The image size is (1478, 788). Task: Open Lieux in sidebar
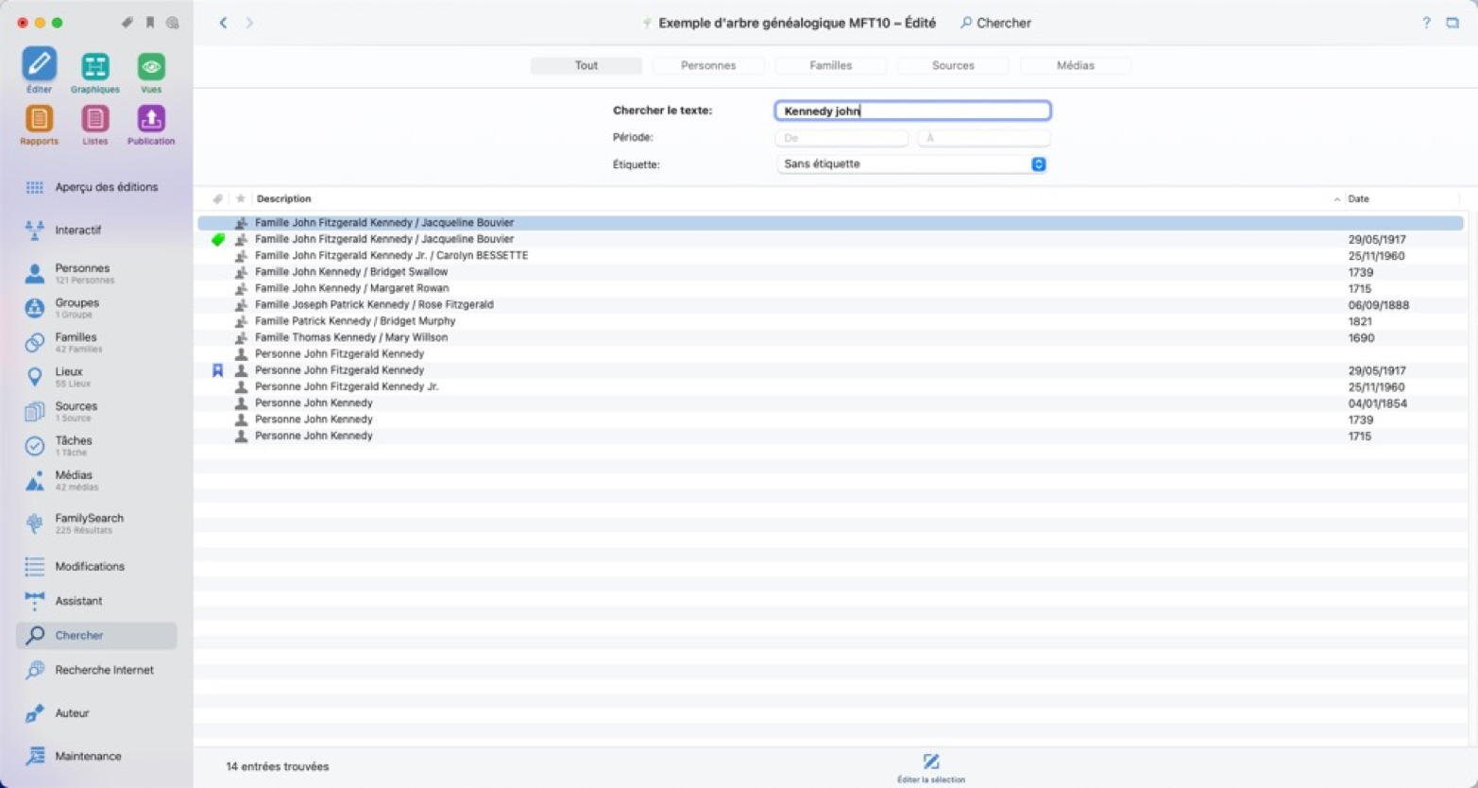click(x=96, y=377)
